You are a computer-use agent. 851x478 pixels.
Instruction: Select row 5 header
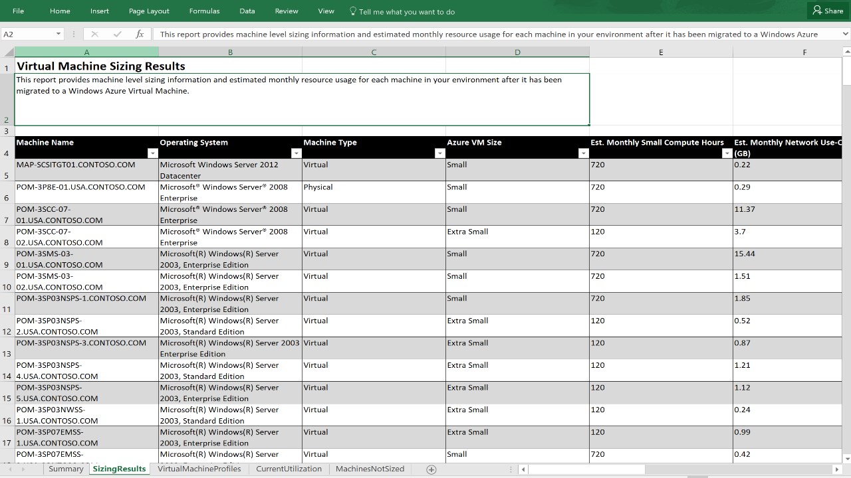click(7, 170)
